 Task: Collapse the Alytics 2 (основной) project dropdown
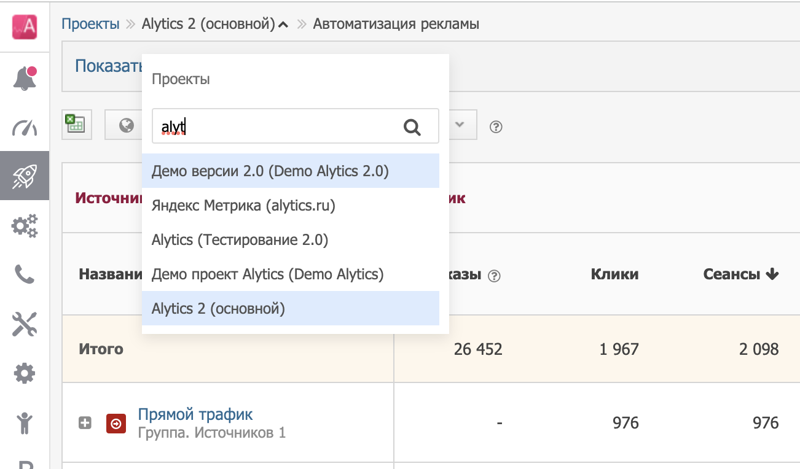283,25
